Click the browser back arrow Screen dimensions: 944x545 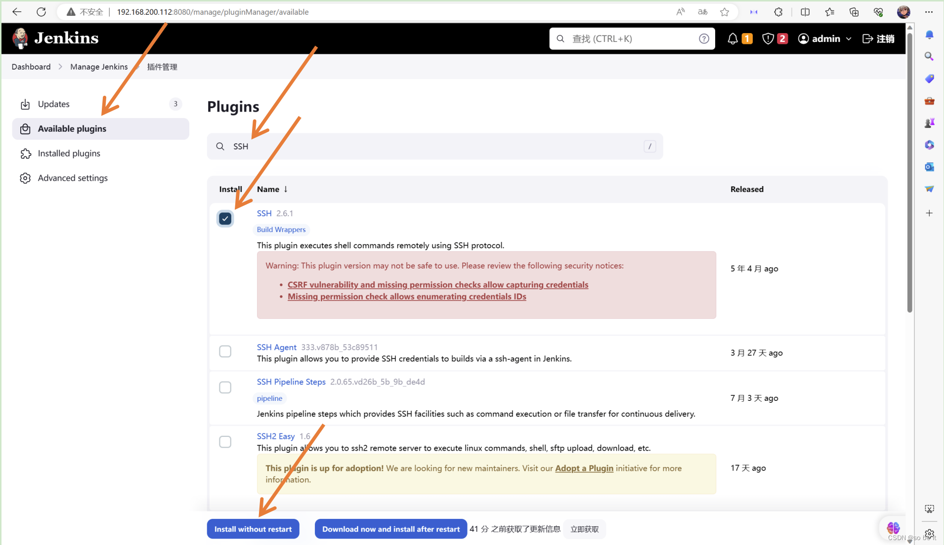click(x=17, y=12)
